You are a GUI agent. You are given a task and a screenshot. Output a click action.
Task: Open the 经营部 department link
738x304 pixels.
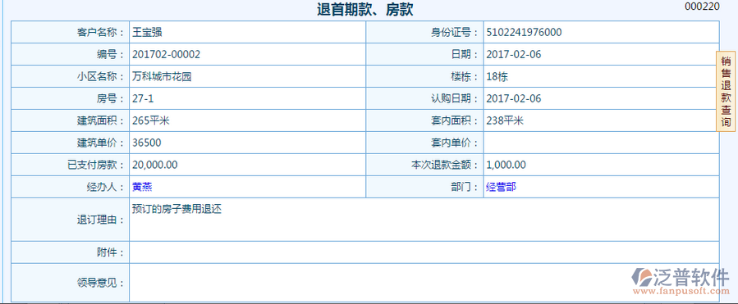[501, 187]
